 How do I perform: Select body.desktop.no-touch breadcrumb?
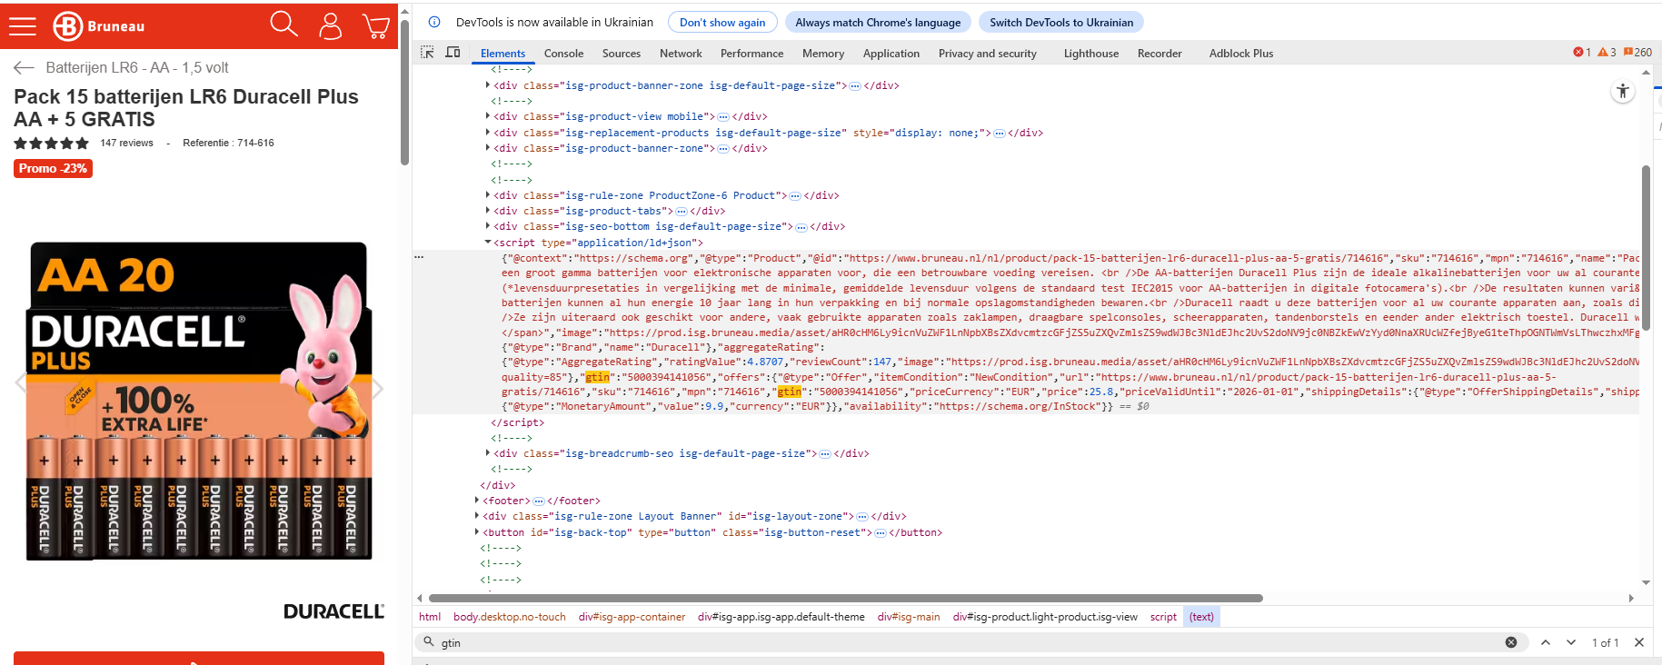click(510, 617)
